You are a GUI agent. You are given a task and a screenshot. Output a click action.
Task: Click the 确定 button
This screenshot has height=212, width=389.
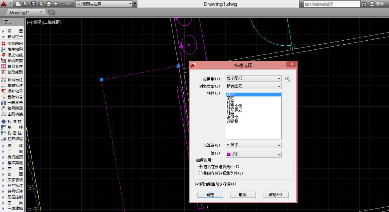(x=210, y=195)
